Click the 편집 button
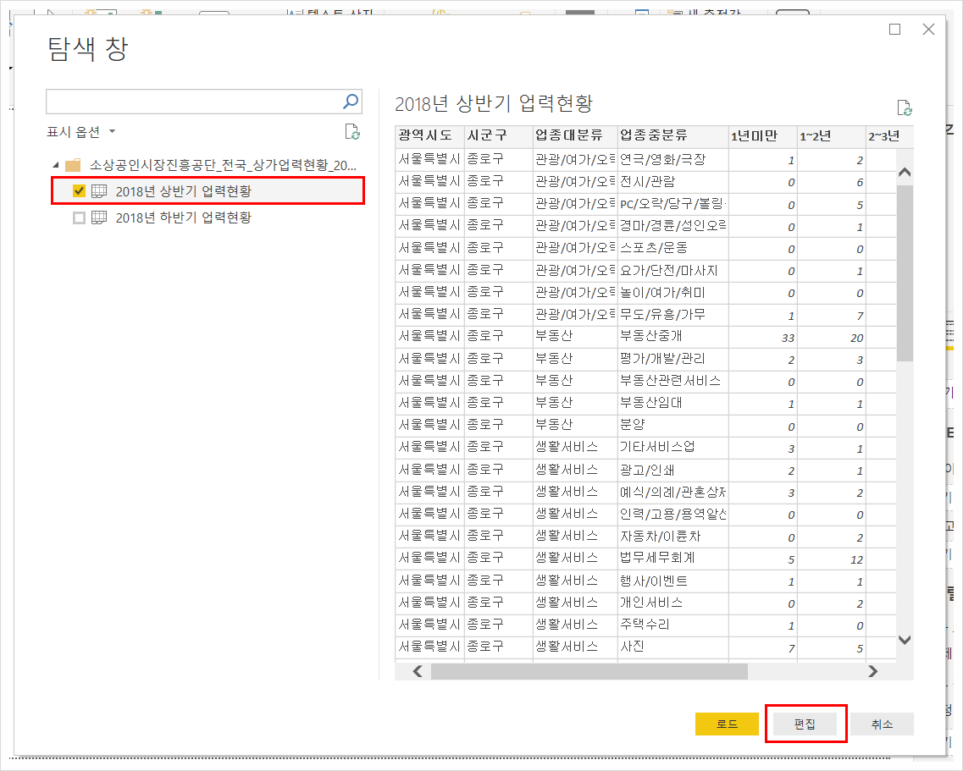The height and width of the screenshot is (771, 963). (x=805, y=724)
